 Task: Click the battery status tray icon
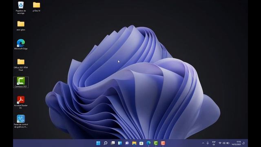coord(228,143)
